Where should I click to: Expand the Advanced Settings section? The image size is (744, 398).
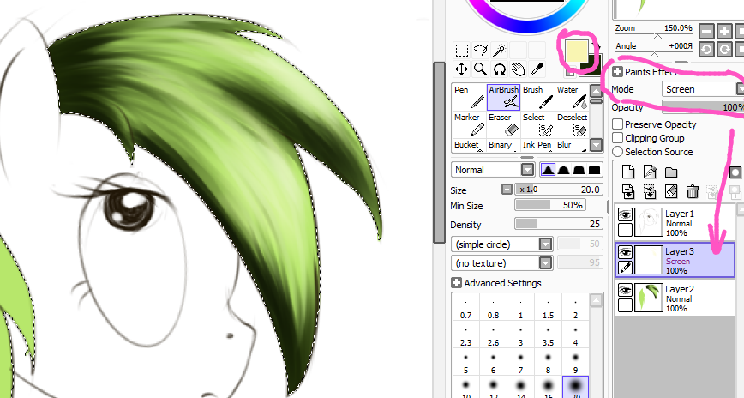point(457,283)
